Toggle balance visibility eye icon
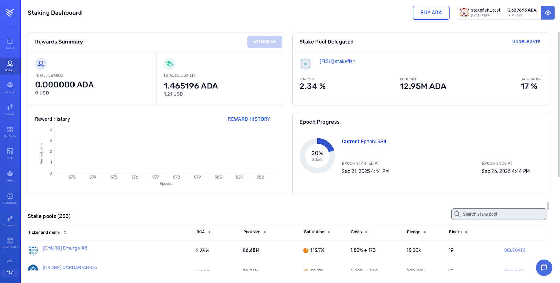The height and width of the screenshot is (283, 560). (x=548, y=13)
